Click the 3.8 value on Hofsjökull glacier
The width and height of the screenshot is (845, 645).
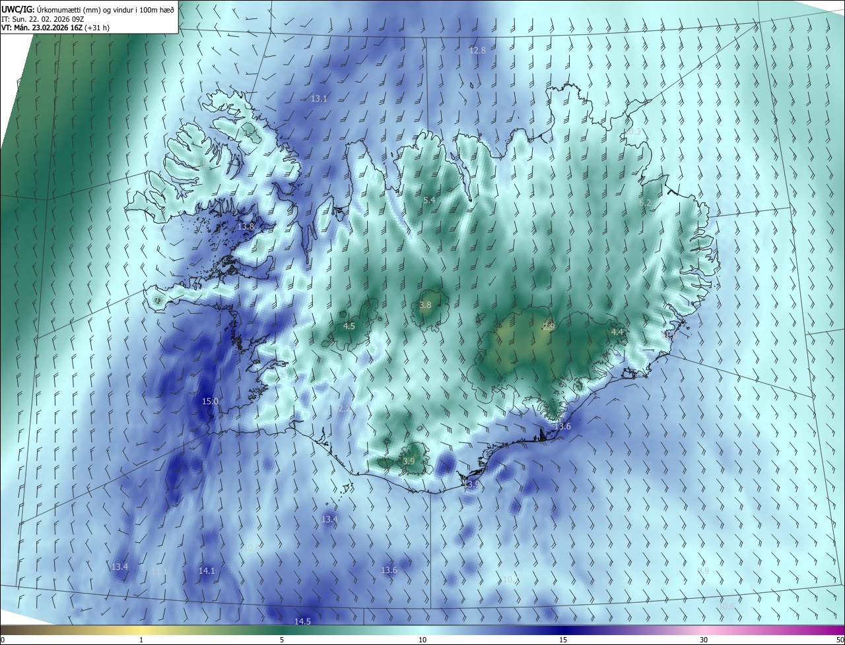(x=425, y=305)
